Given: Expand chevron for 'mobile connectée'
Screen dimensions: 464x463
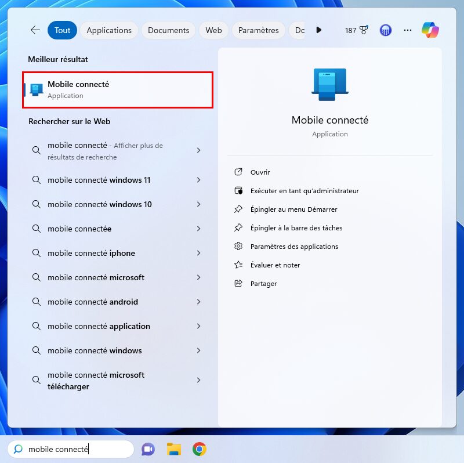Looking at the screenshot, I should [x=198, y=229].
